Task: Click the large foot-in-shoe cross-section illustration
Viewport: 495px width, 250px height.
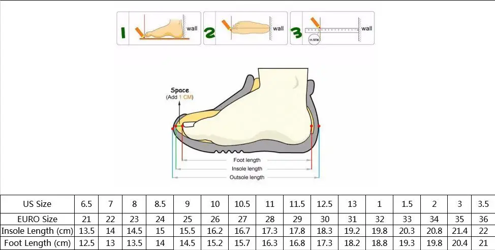Action: [x=245, y=111]
